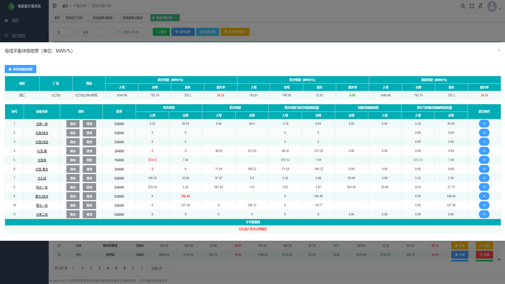Click 换向 button for 北扎线 row
The height and width of the screenshot is (284, 505).
tap(73, 178)
